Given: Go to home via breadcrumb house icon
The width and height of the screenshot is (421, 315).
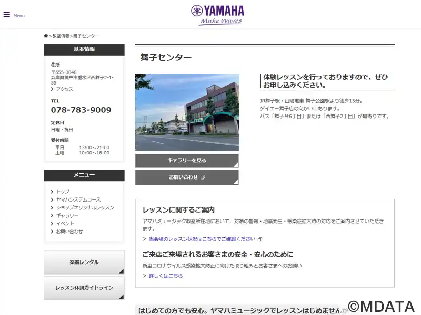Looking at the screenshot, I should pyautogui.click(x=46, y=36).
